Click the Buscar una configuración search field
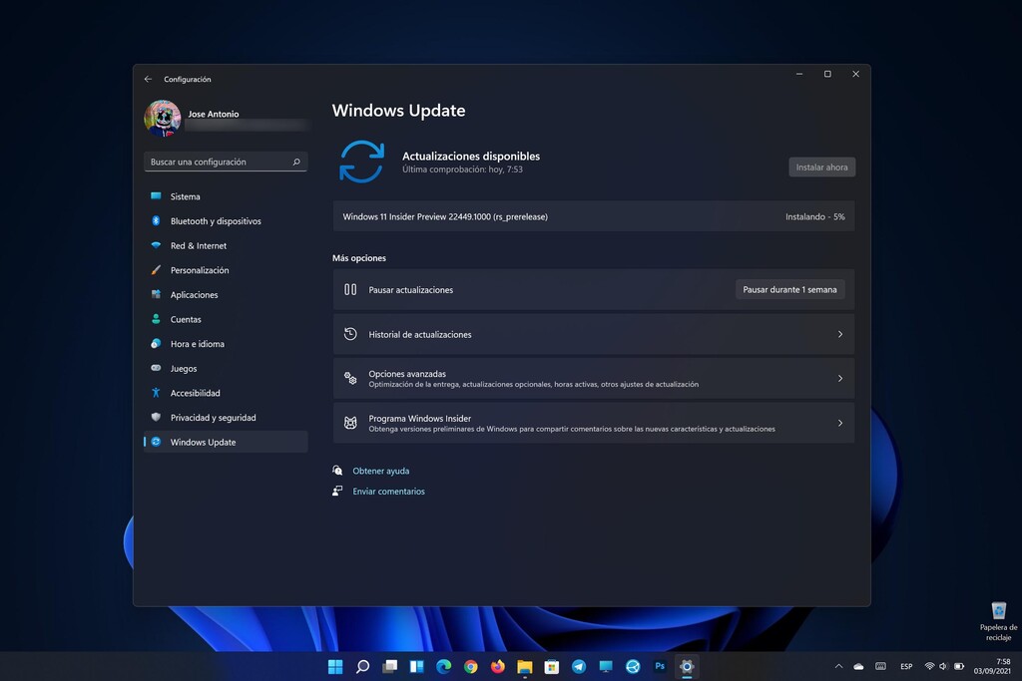 tap(225, 162)
